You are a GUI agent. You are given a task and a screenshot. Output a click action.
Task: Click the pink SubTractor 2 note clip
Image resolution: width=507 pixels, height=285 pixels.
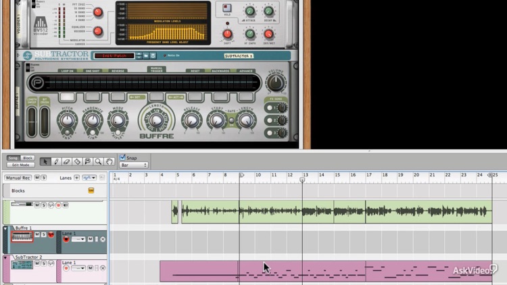326,271
